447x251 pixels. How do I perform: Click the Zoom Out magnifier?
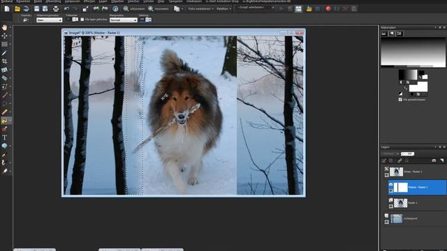126,9
